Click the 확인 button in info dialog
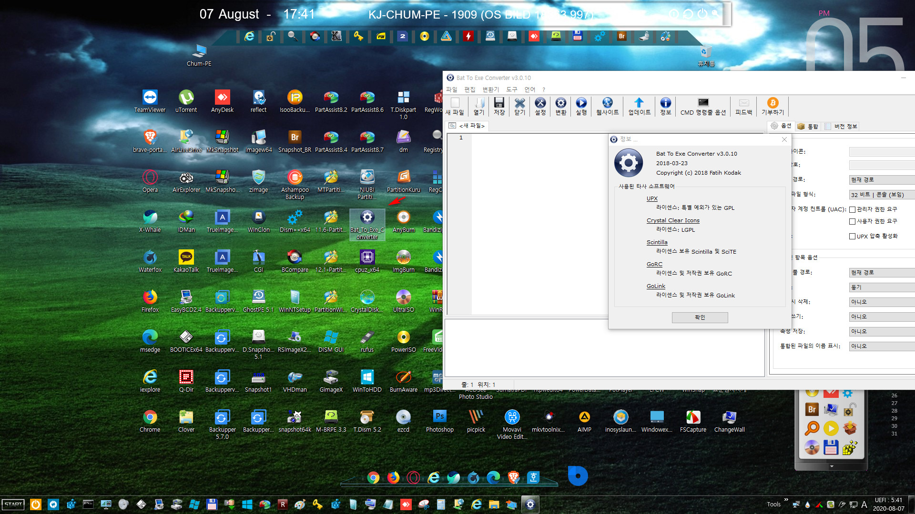The height and width of the screenshot is (514, 915). pyautogui.click(x=700, y=317)
